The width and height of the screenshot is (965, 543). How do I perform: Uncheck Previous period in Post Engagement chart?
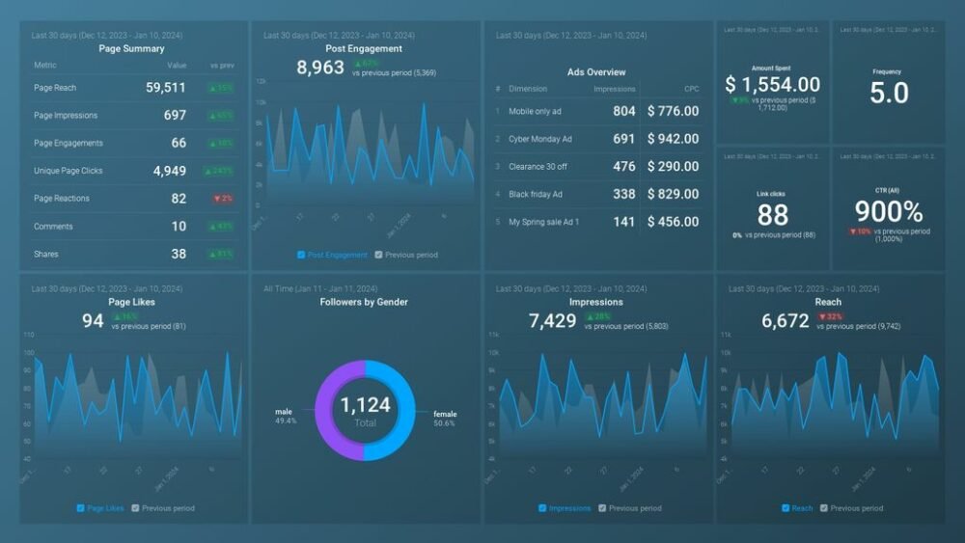tap(378, 255)
